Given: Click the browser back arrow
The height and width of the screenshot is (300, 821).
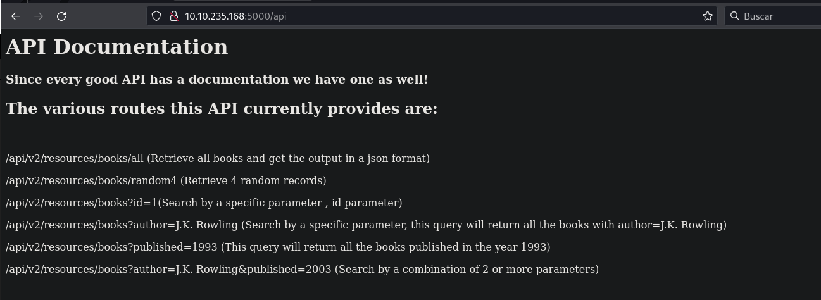Looking at the screenshot, I should (x=16, y=16).
